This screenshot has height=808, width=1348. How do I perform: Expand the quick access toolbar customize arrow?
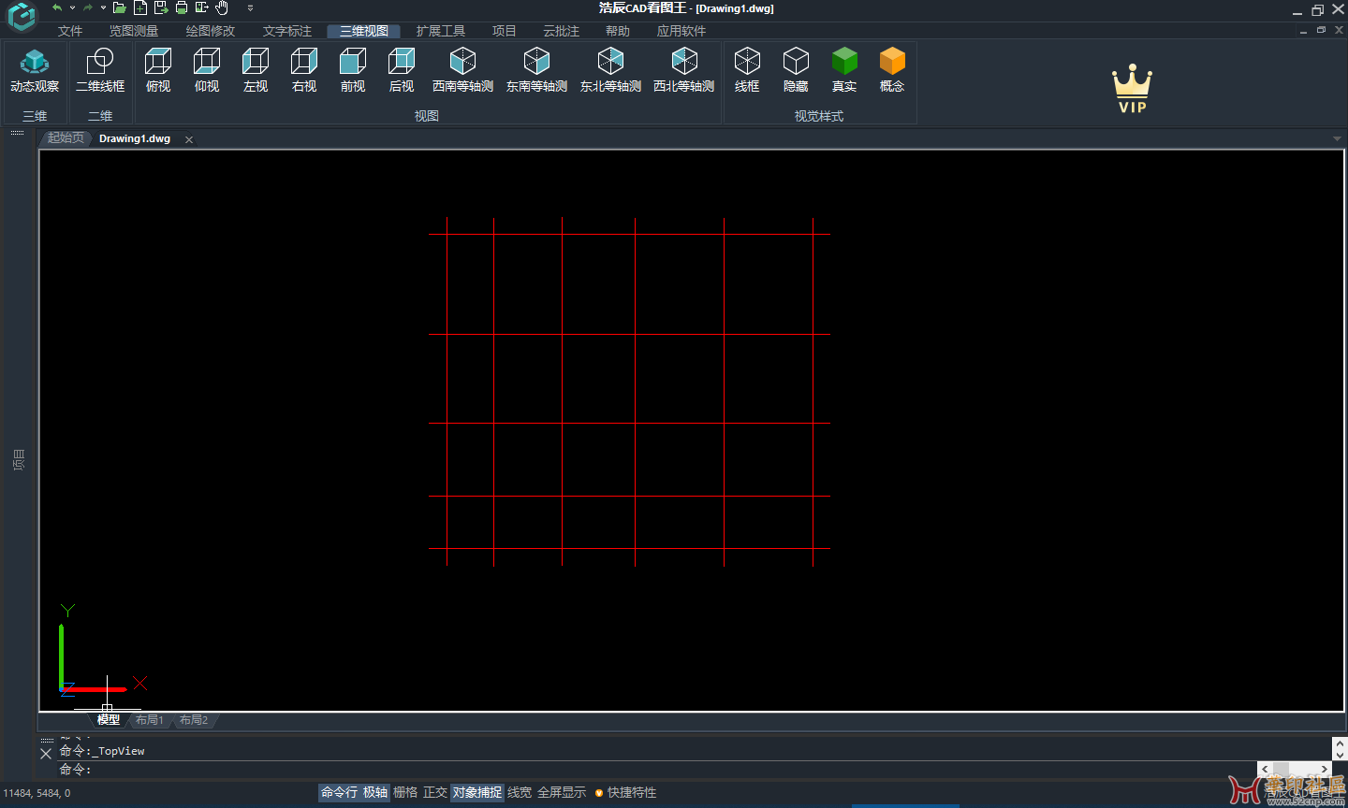pyautogui.click(x=250, y=7)
